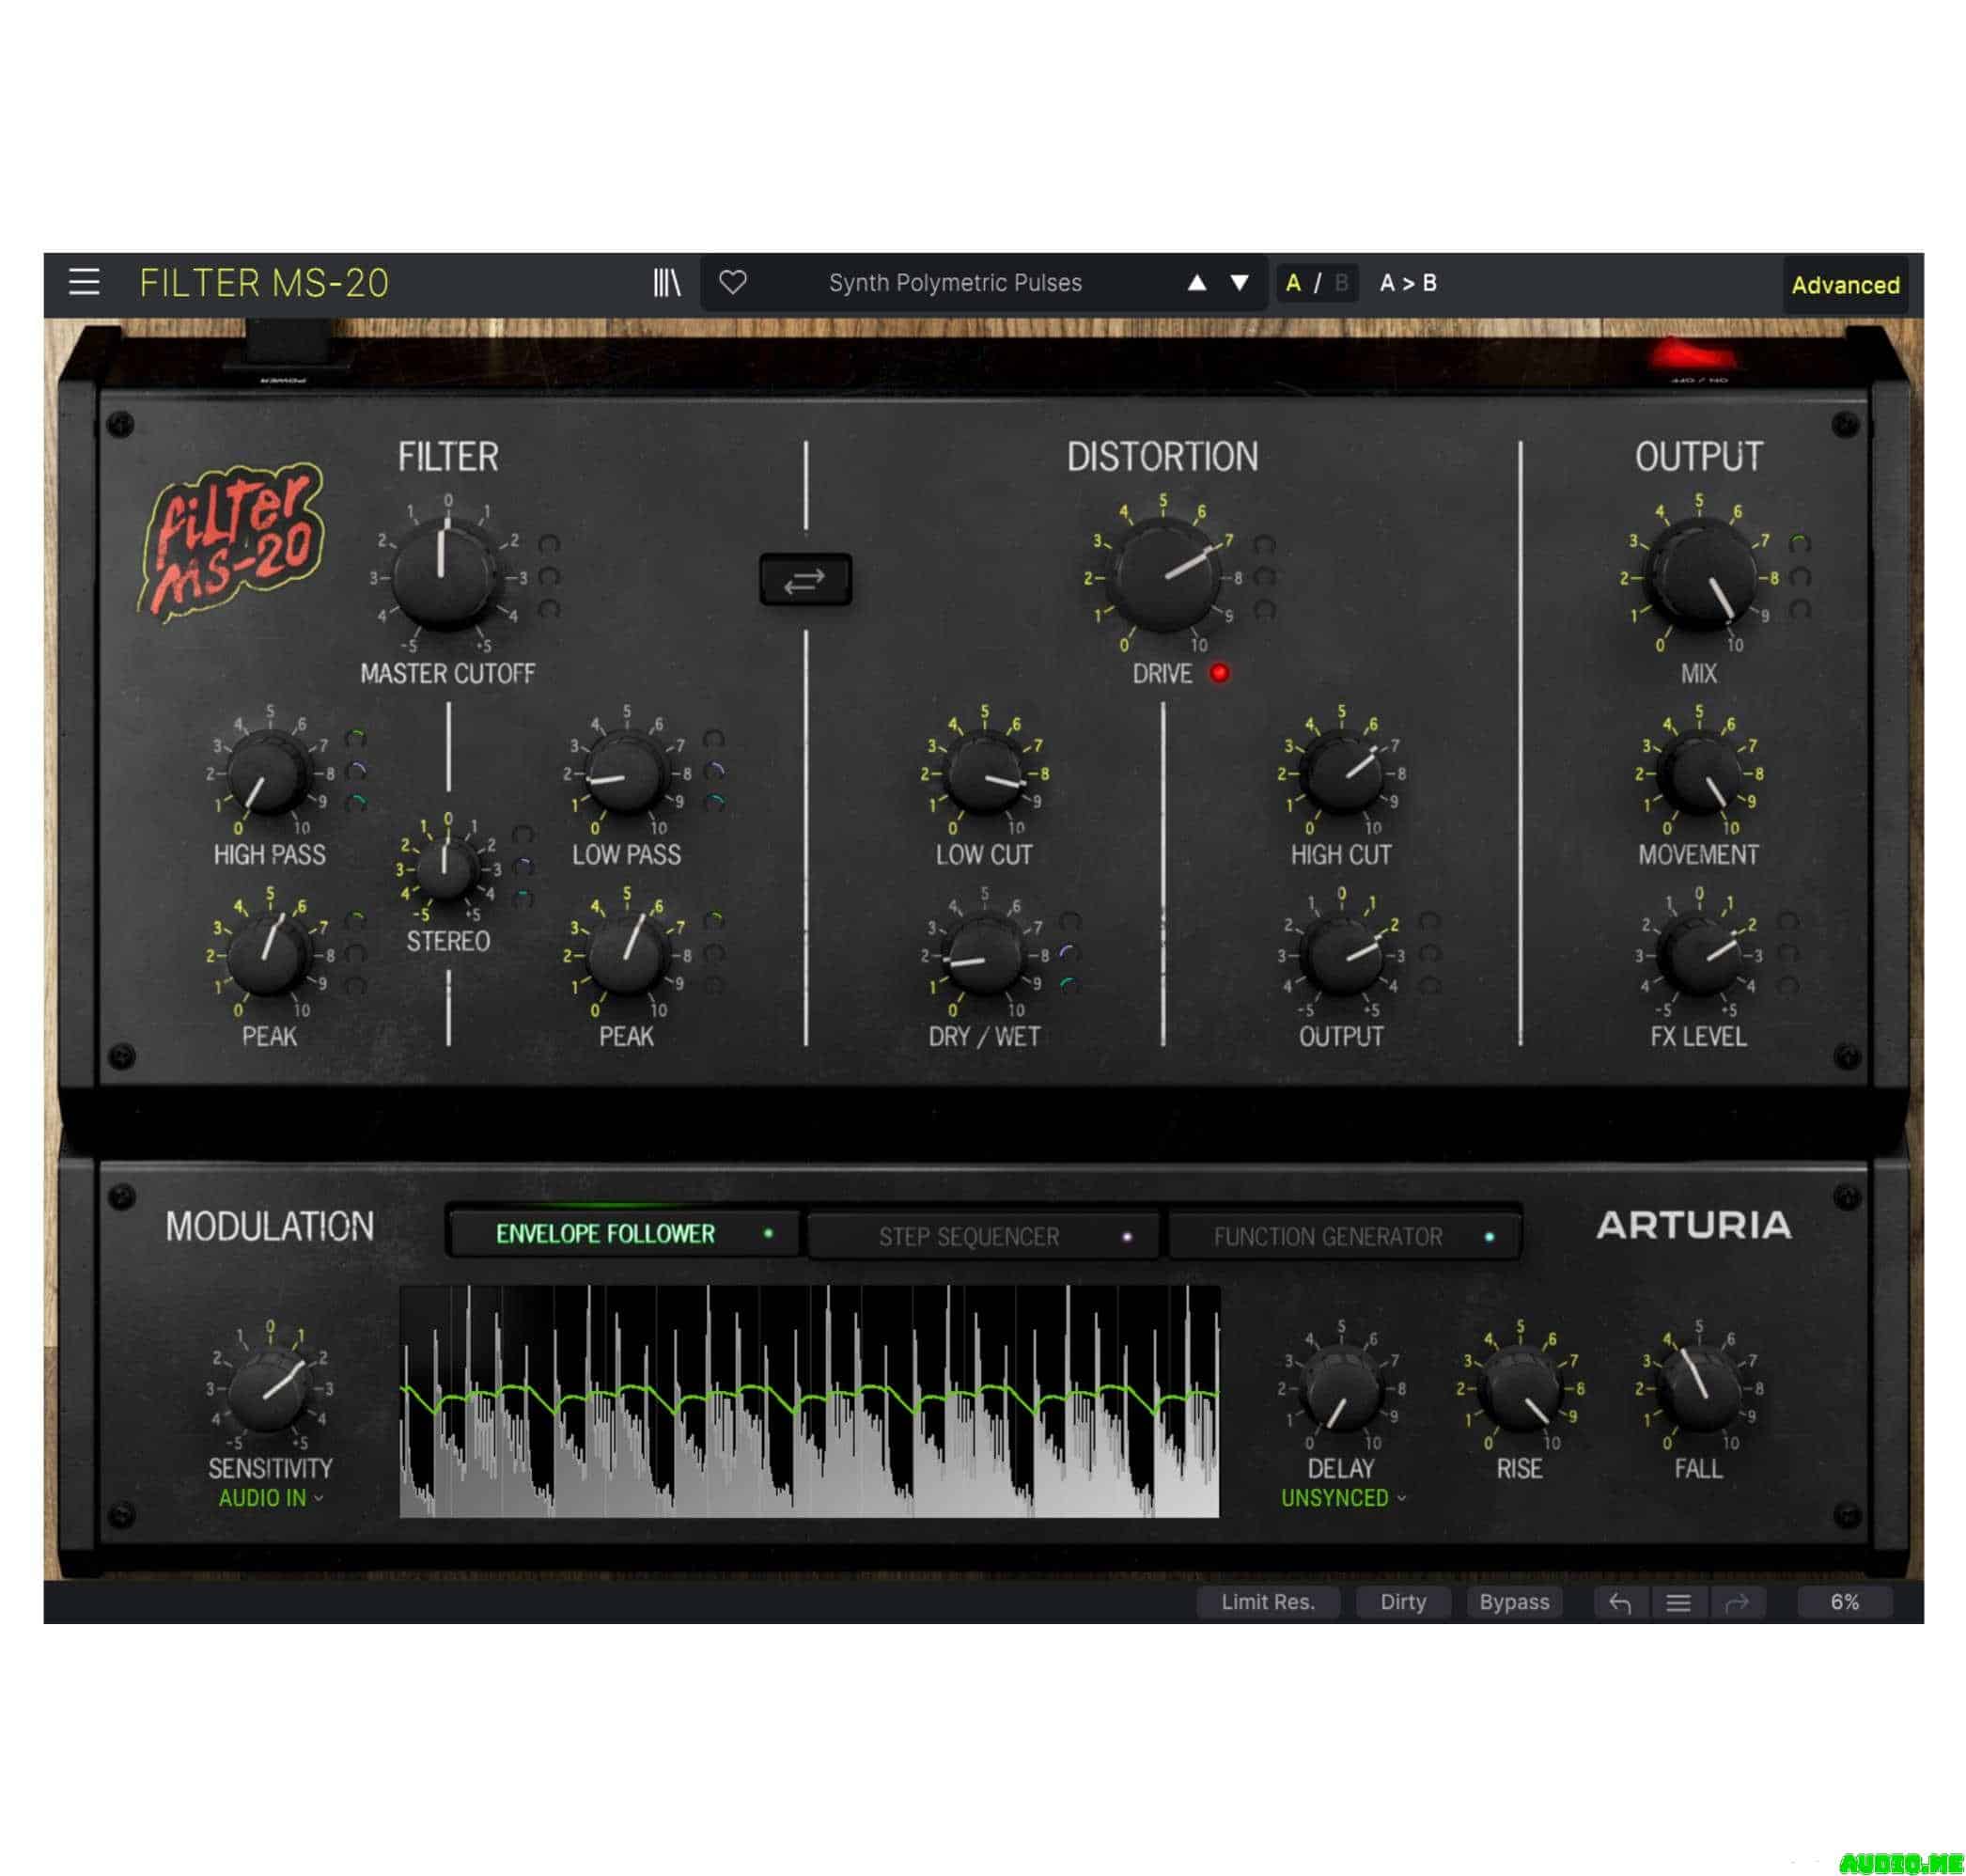Click the FILTER MS-20 title text
The image size is (1966, 1876).
264,283
